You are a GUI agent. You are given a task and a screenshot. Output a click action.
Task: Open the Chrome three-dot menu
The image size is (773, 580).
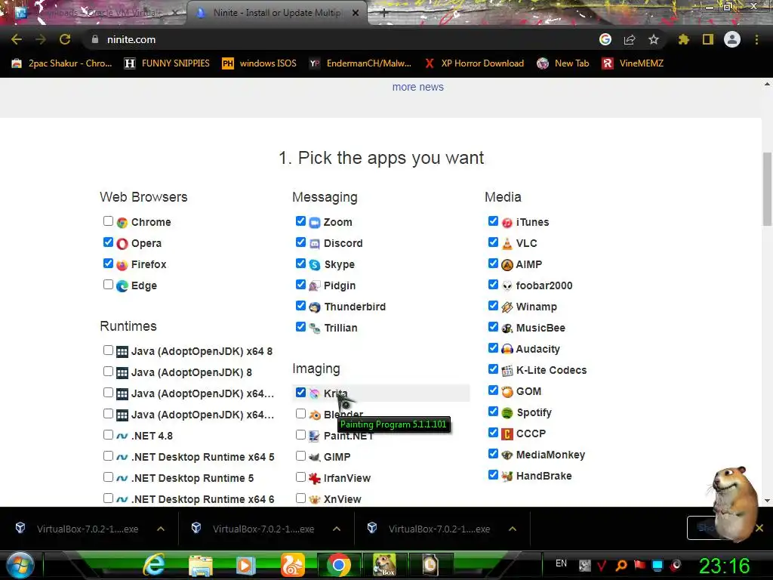[x=756, y=39]
